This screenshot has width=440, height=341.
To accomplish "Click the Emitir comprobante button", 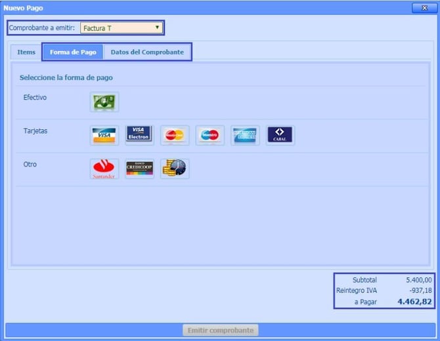I will pyautogui.click(x=221, y=331).
